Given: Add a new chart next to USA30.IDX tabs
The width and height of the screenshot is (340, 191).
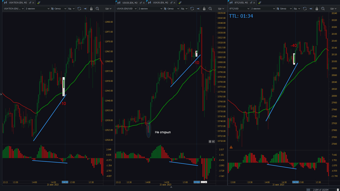Looking at the screenshot, I should [x=180, y=3].
